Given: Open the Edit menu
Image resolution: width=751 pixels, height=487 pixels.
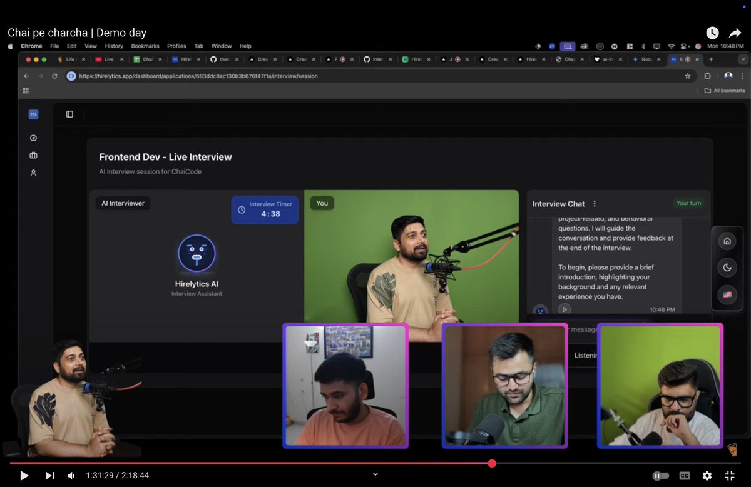Looking at the screenshot, I should [x=72, y=46].
